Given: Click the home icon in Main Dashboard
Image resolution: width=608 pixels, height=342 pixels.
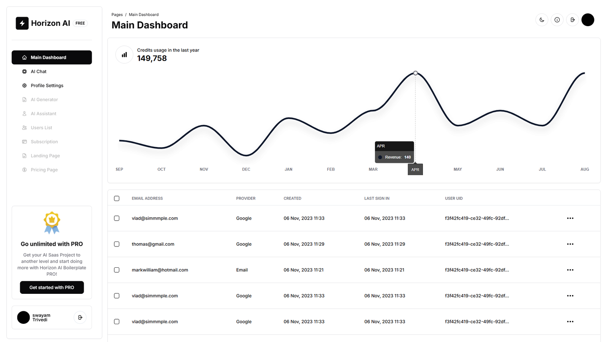Looking at the screenshot, I should 24,58.
